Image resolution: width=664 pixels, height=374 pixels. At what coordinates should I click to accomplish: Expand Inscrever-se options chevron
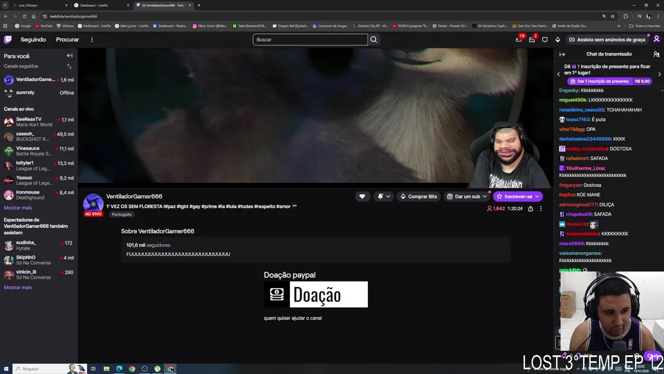(537, 196)
